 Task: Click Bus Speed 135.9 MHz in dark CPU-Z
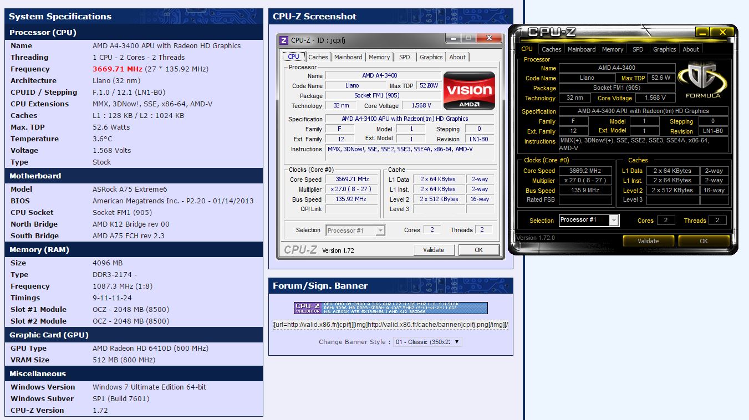point(585,190)
